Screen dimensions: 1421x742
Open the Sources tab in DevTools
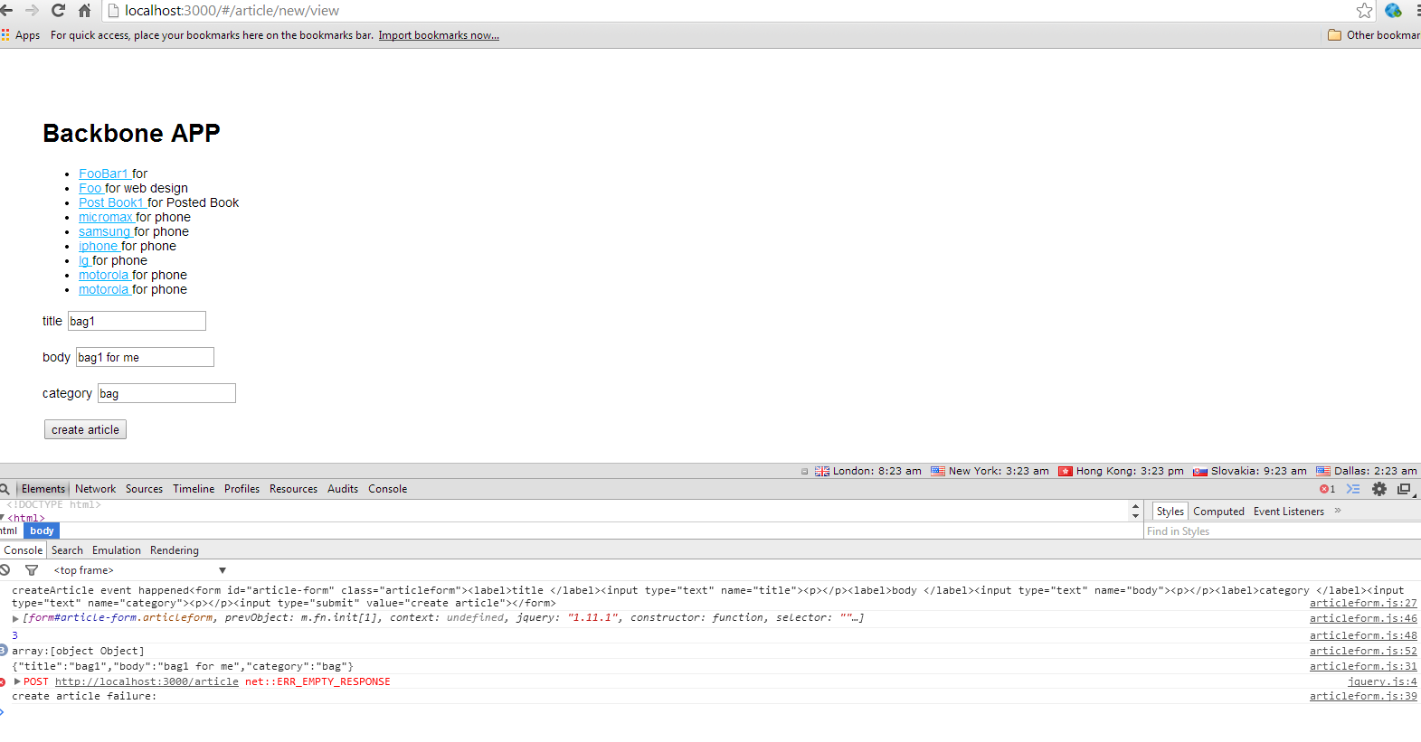(x=144, y=489)
